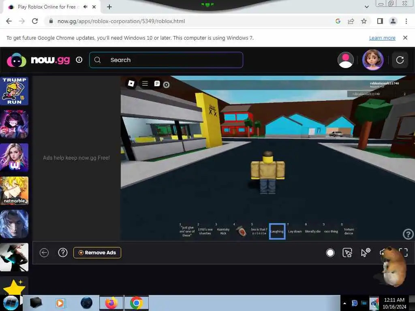This screenshot has width=415, height=311.
Task: Toggle the mouse cursor lock icon
Action: click(x=347, y=253)
